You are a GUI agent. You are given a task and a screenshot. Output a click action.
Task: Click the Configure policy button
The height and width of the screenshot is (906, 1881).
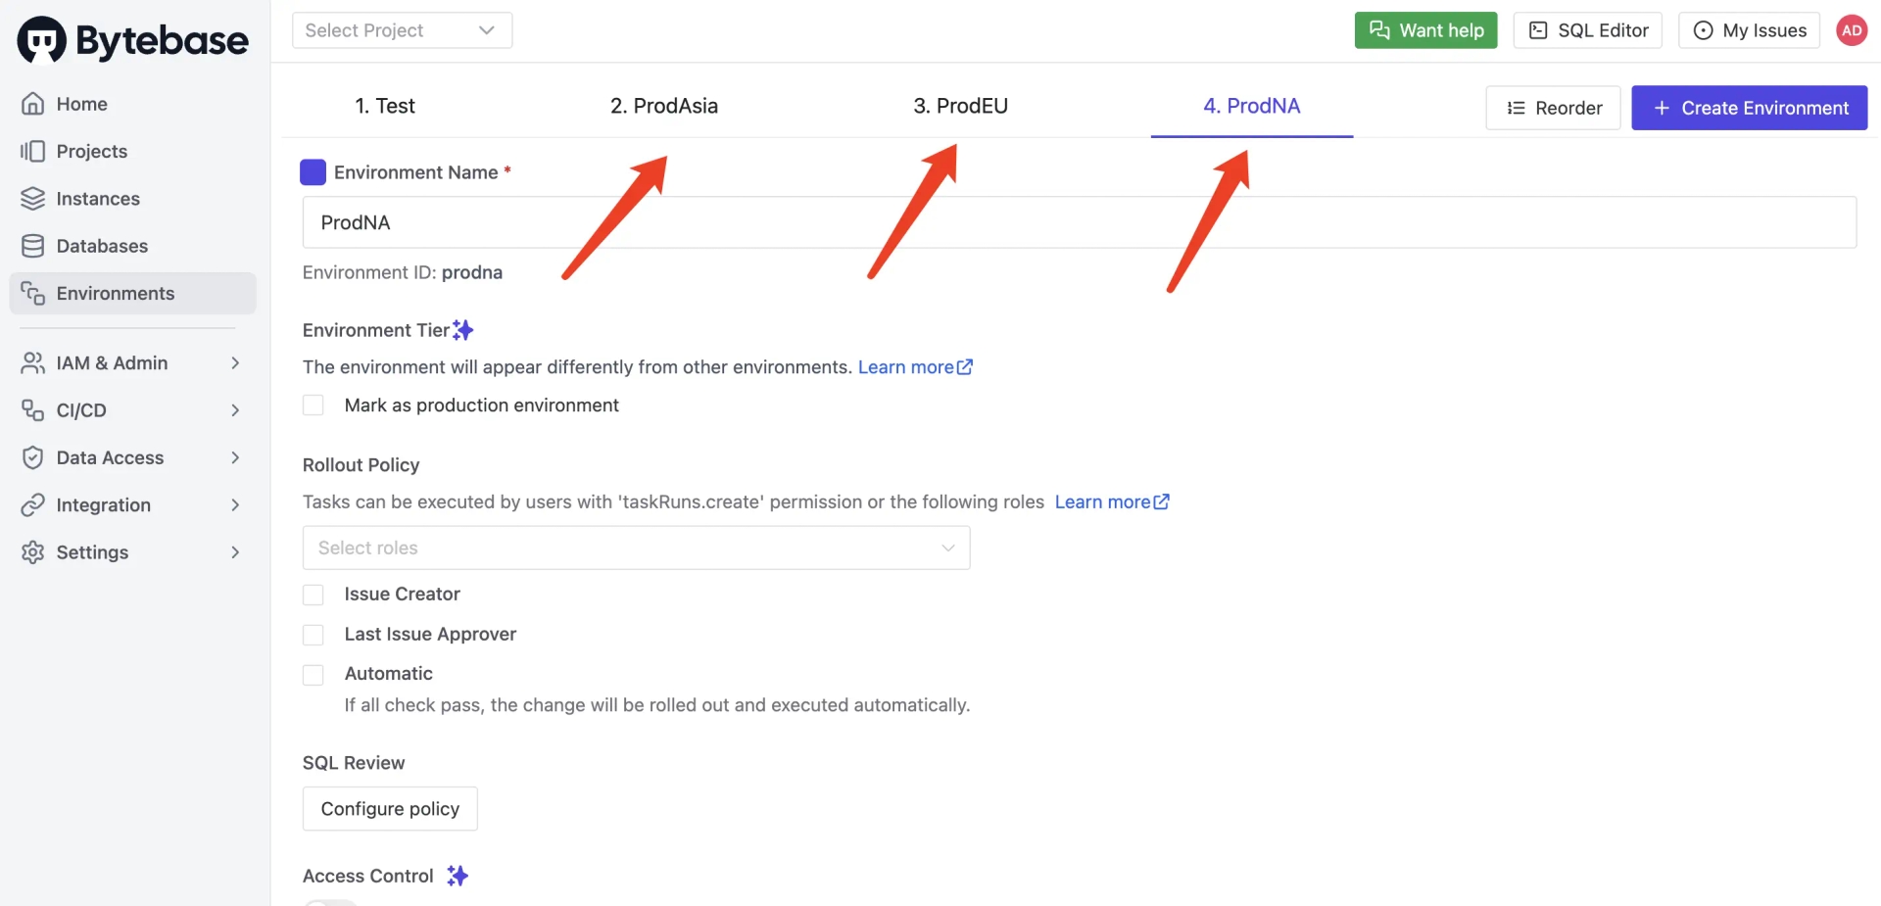pyautogui.click(x=390, y=809)
